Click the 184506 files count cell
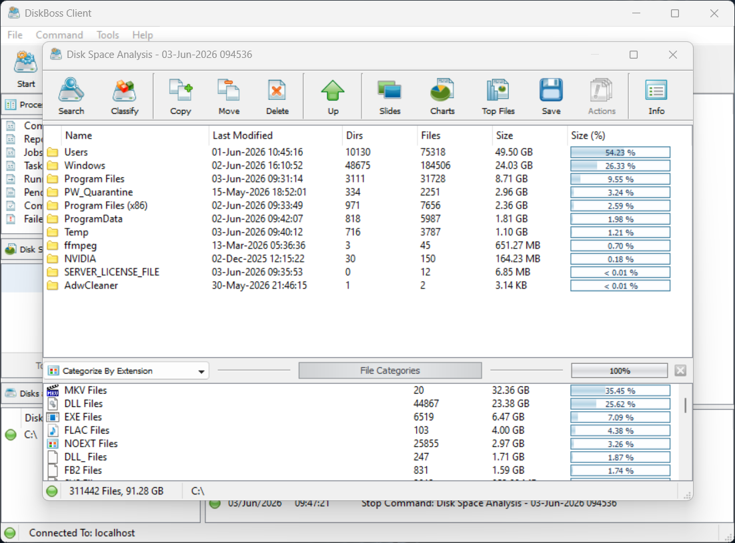Image resolution: width=735 pixels, height=543 pixels. tap(436, 166)
